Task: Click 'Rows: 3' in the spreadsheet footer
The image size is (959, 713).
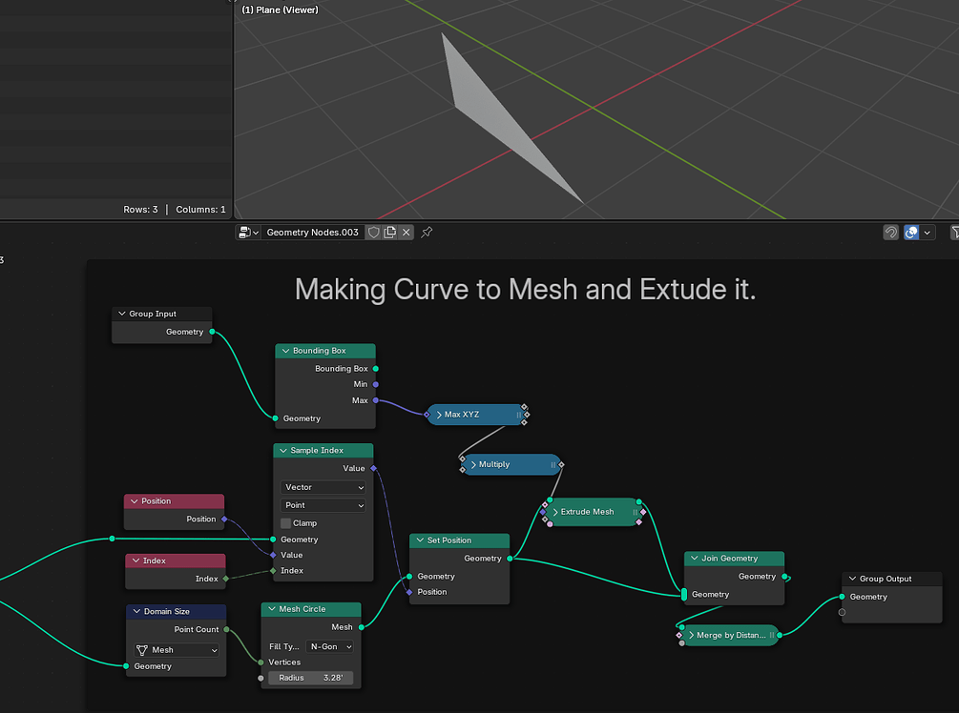Action: click(x=140, y=210)
